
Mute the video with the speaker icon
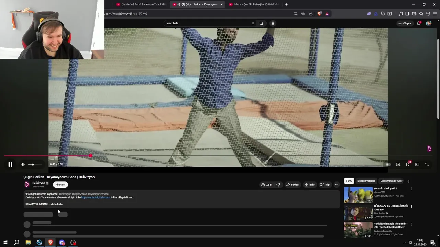23,164
